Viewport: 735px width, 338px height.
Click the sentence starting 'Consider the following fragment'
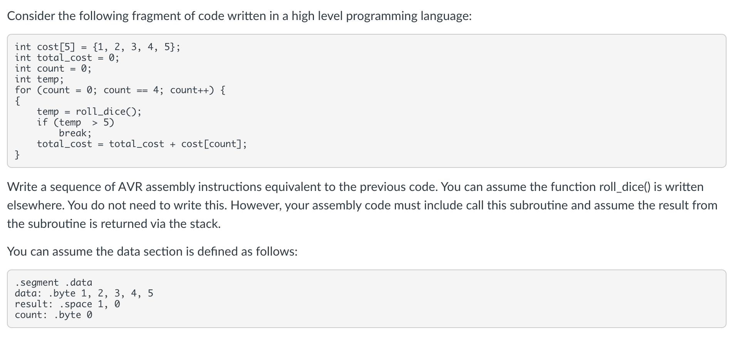point(239,16)
